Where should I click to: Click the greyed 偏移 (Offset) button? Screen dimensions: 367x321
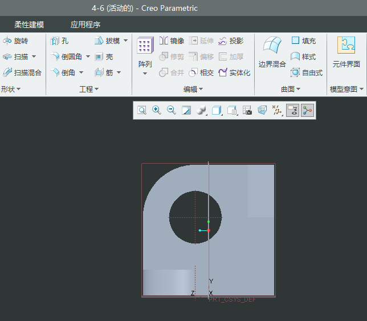click(x=201, y=56)
